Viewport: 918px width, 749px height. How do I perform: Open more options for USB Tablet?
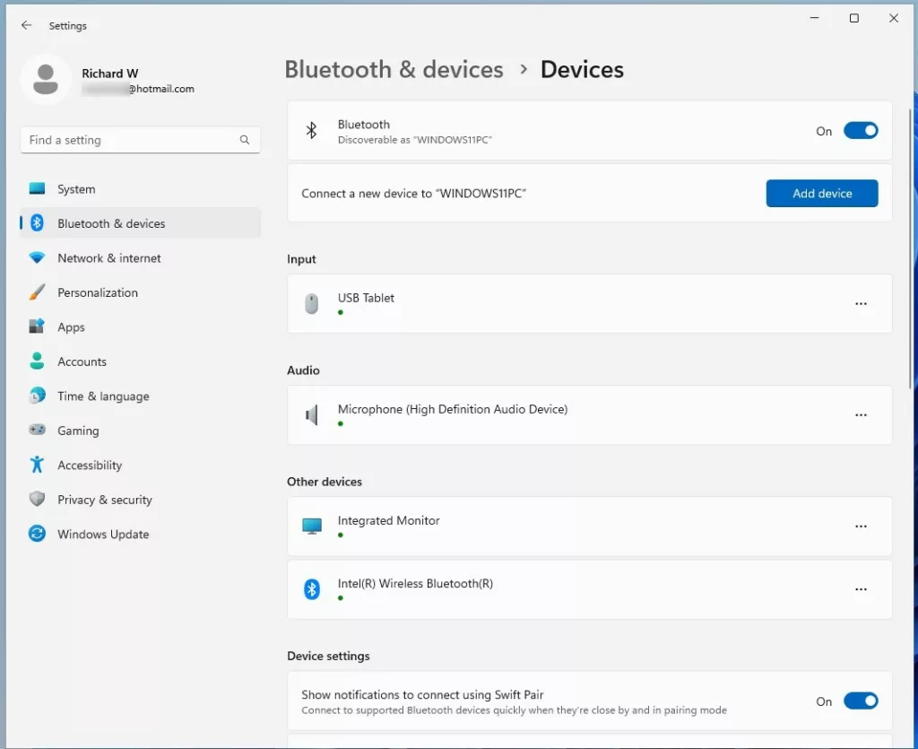861,304
